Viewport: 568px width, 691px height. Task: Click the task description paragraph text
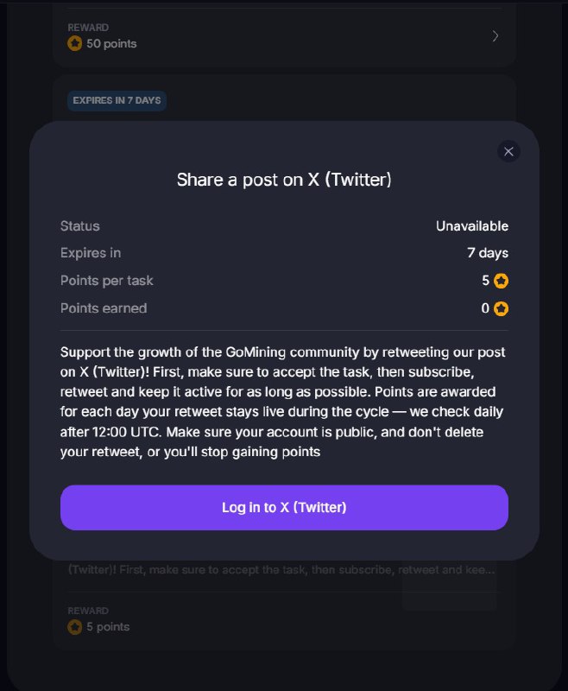click(282, 402)
